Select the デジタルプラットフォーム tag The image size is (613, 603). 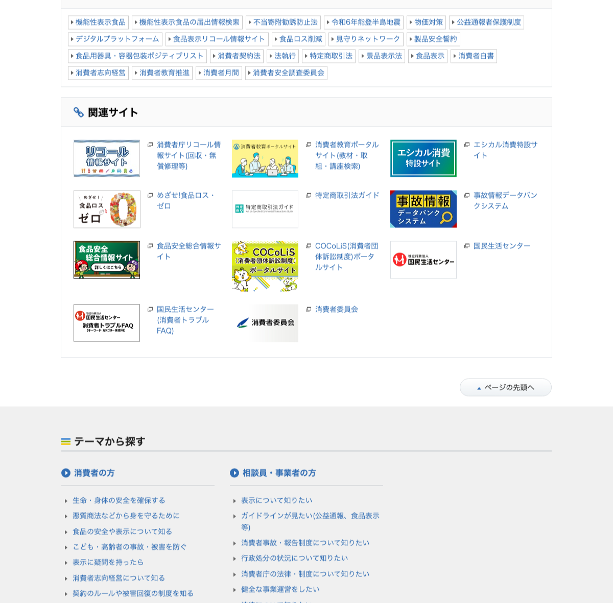[115, 39]
